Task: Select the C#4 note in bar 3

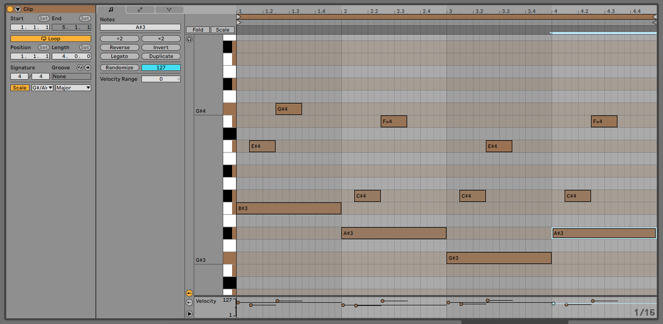Action: 472,196
